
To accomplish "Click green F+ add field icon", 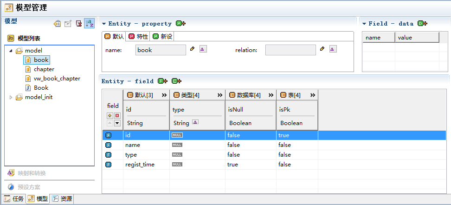I will pos(162,81).
